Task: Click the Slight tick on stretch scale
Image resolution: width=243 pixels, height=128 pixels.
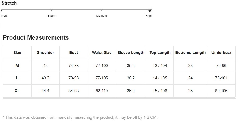Action: point(51,10)
